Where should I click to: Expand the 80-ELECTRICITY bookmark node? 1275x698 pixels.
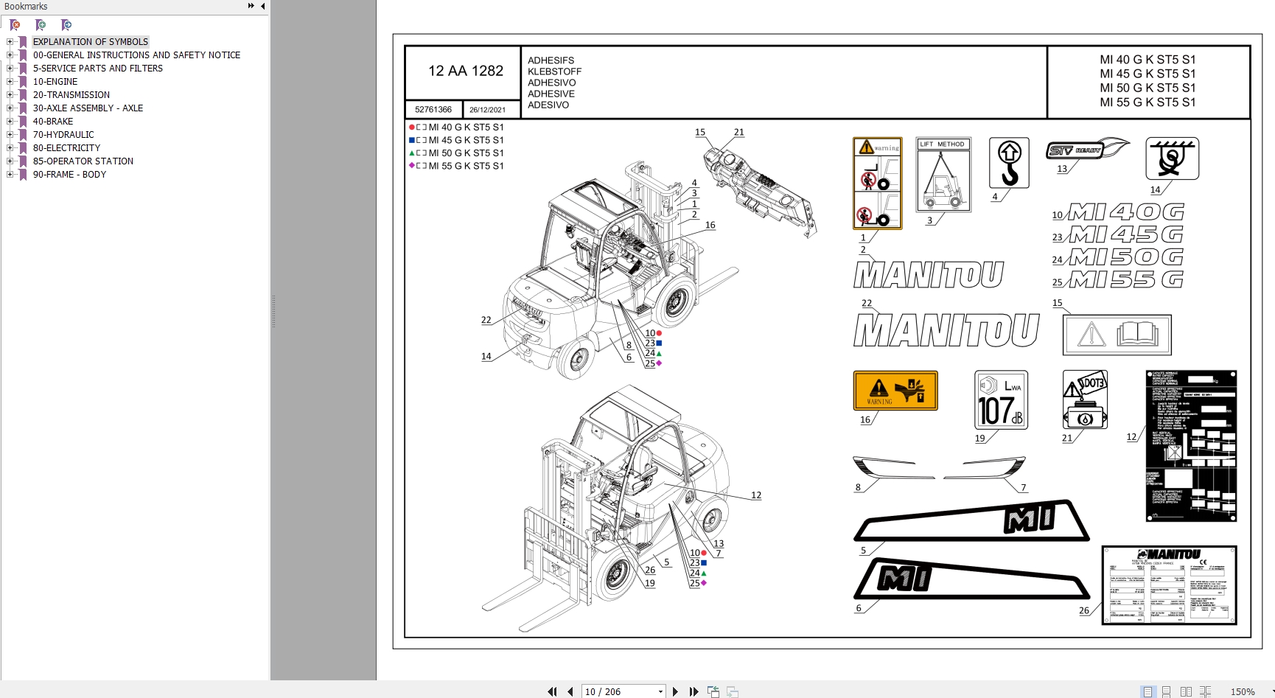(x=10, y=148)
